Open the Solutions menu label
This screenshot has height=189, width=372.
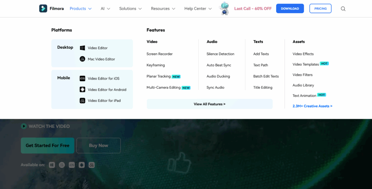click(128, 9)
